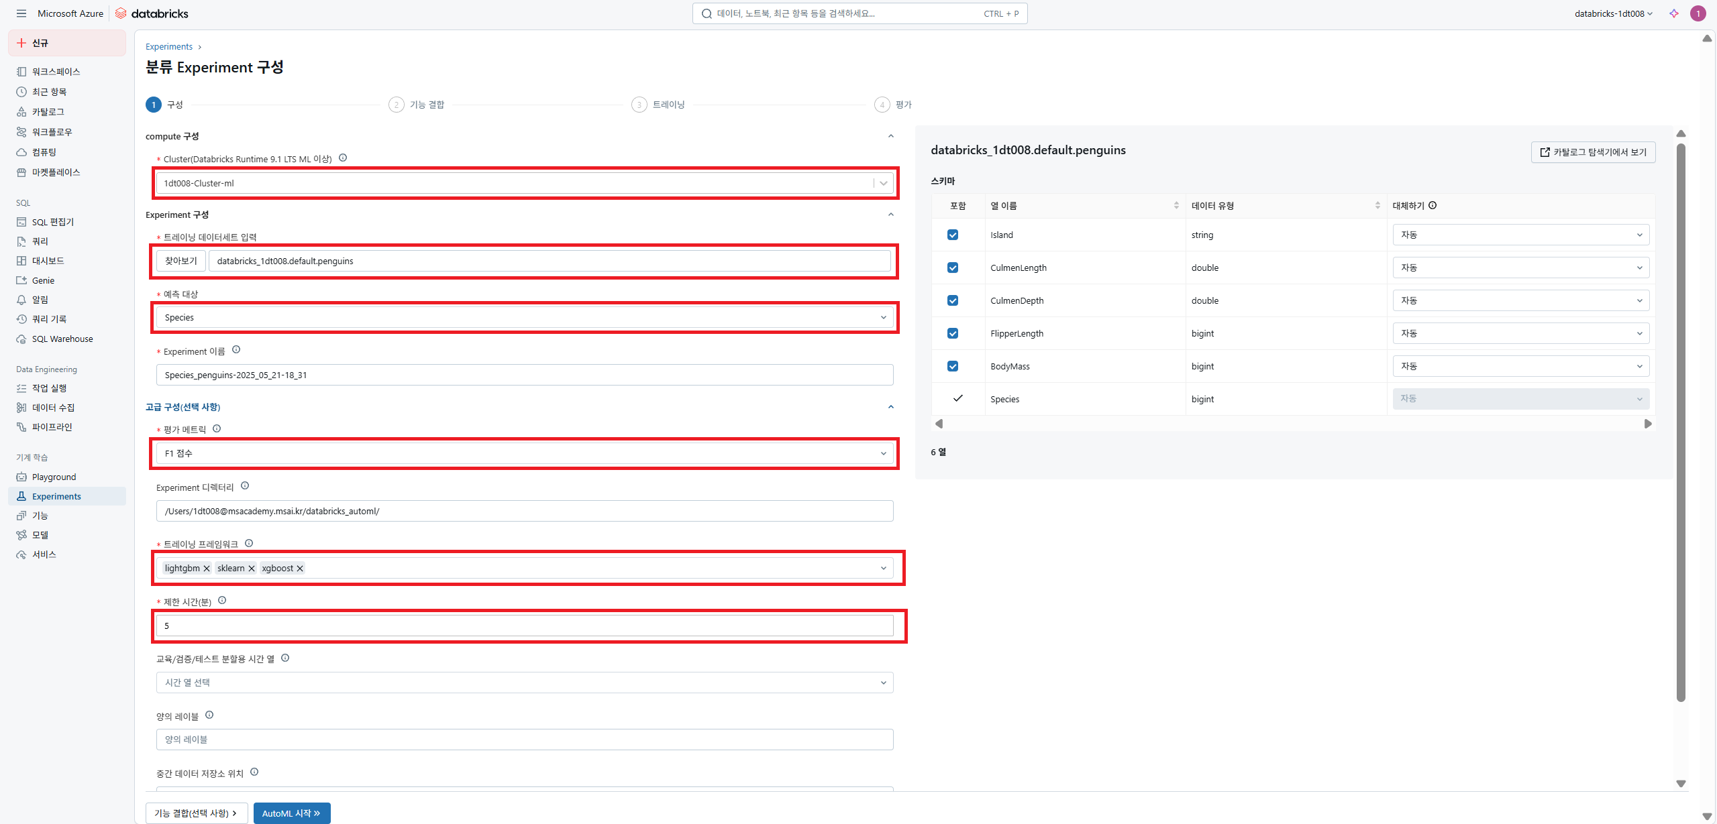The width and height of the screenshot is (1717, 824).
Task: Click info icon beside 트레이닝 프레임워크
Action: coord(249,543)
